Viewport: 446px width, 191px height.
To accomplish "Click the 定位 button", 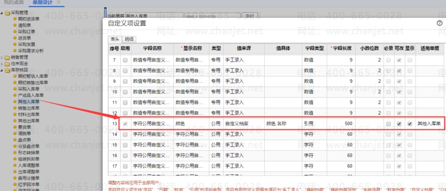I will 250,16.
